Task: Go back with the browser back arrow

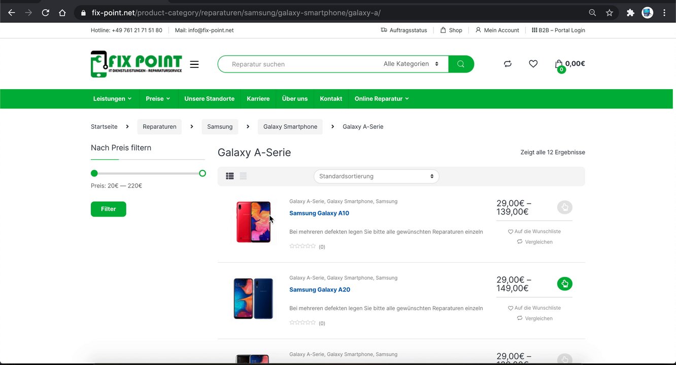Action: tap(12, 13)
